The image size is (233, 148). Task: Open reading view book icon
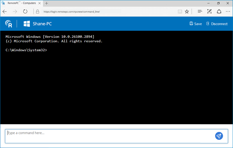[x=180, y=12]
